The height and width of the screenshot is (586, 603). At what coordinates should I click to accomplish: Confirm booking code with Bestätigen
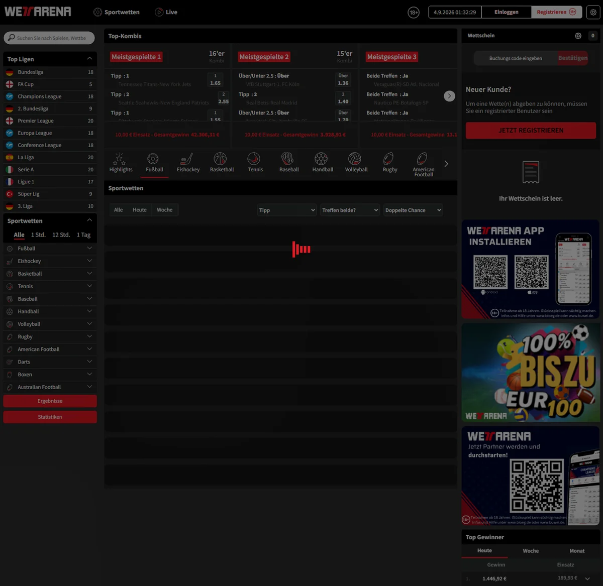[573, 58]
